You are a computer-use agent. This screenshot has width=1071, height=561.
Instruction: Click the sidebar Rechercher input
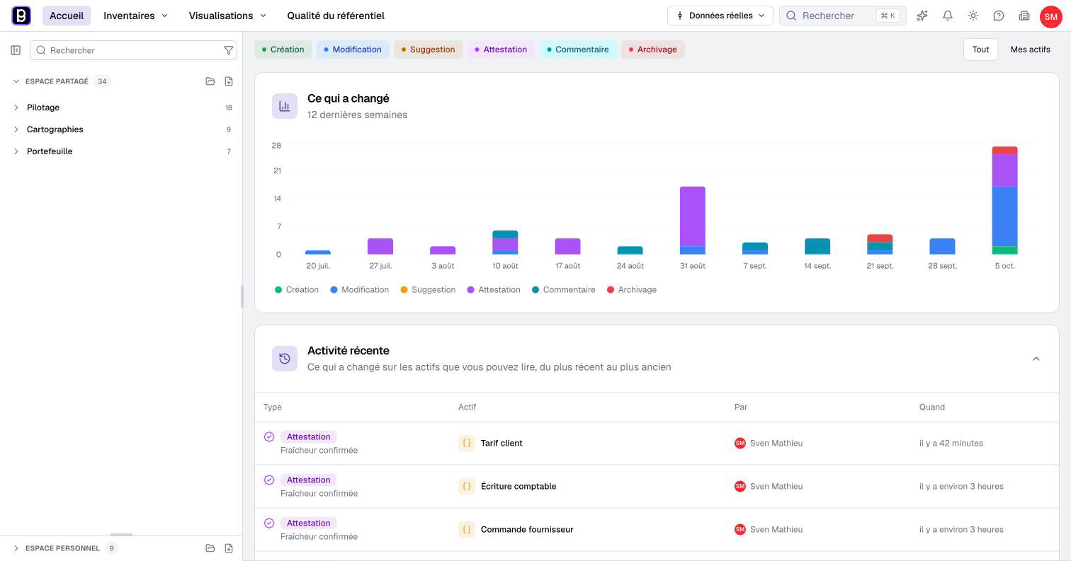click(x=133, y=50)
